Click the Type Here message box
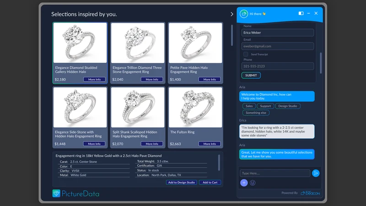The width and height of the screenshot is (366, 206). [x=275, y=173]
